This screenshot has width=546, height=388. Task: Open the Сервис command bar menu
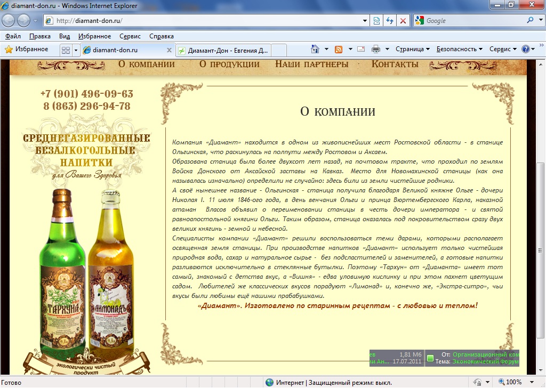tap(503, 49)
